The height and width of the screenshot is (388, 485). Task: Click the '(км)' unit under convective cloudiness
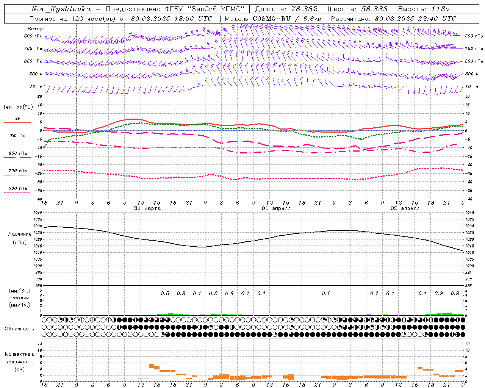tap(19, 369)
